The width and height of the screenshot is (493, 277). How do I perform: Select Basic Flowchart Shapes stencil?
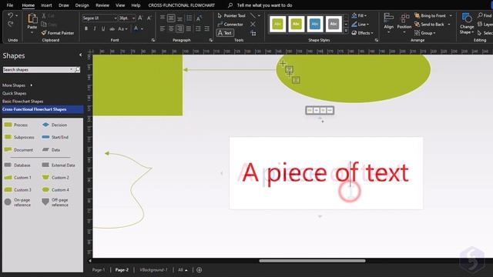click(x=22, y=101)
